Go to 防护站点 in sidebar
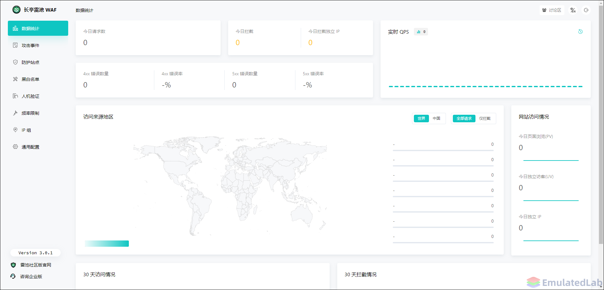 (38, 62)
